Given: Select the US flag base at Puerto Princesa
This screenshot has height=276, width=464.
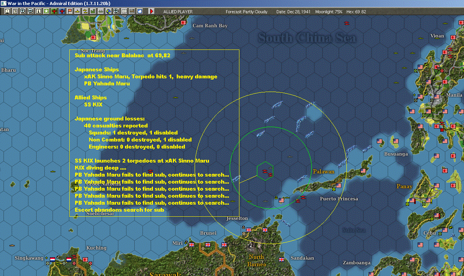Looking at the screenshot, I should 339,186.
